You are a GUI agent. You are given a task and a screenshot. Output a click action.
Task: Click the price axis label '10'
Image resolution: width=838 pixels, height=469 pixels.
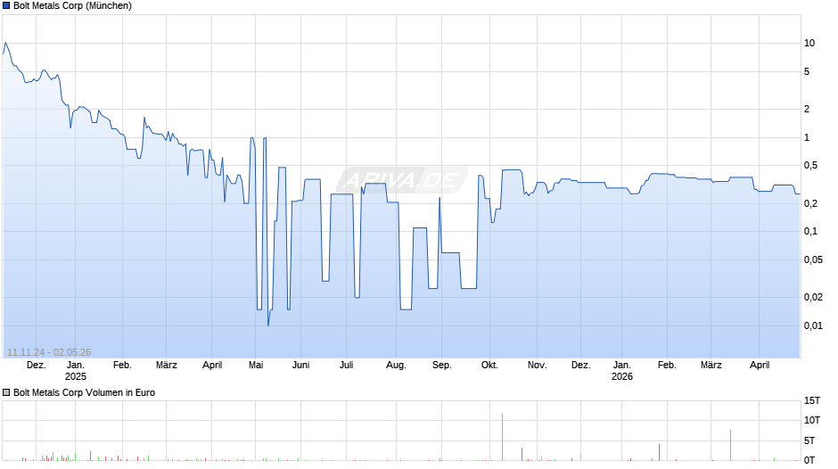point(809,44)
